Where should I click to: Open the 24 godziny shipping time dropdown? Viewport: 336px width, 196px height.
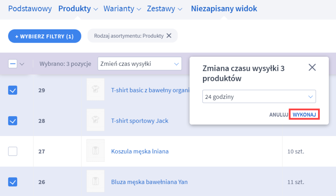pos(259,96)
